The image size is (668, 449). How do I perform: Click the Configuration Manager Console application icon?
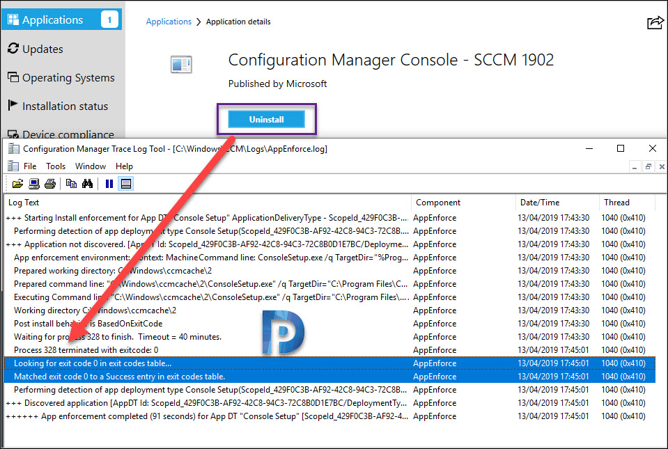click(181, 65)
